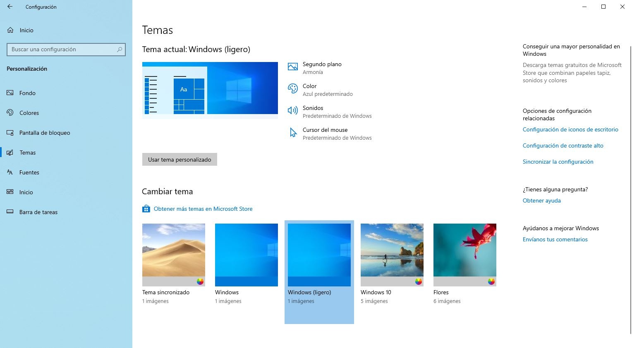Click the Tema sincronizado theme name
Image resolution: width=632 pixels, height=348 pixels.
(166, 292)
